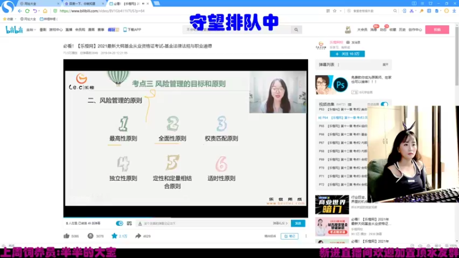Open the browser home page icon
The height and width of the screenshot is (258, 459).
pos(45,11)
